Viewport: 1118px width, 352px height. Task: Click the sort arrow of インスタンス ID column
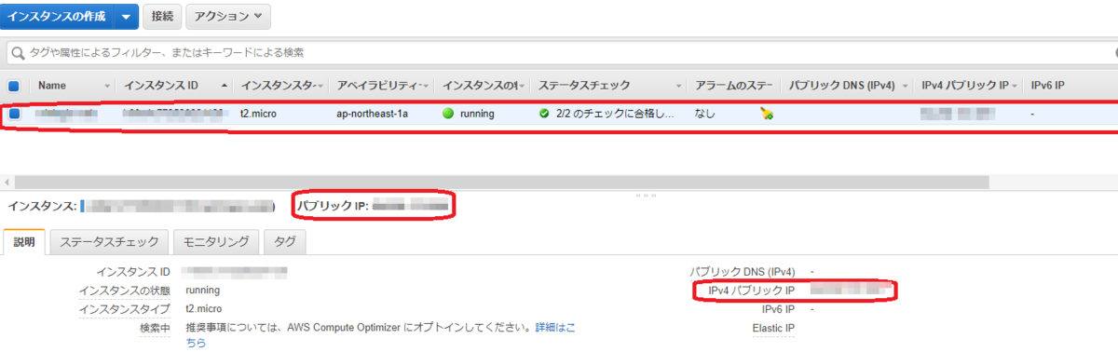click(225, 86)
